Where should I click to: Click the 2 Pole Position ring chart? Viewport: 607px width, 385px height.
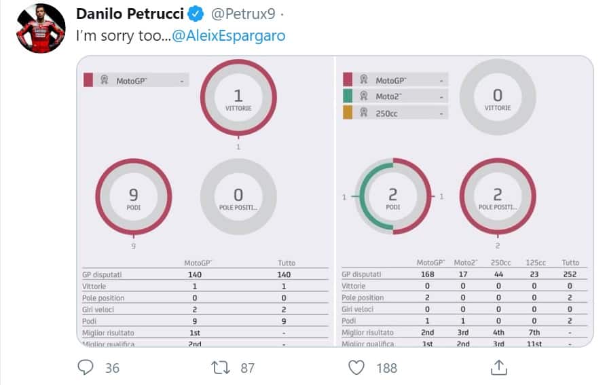(498, 197)
